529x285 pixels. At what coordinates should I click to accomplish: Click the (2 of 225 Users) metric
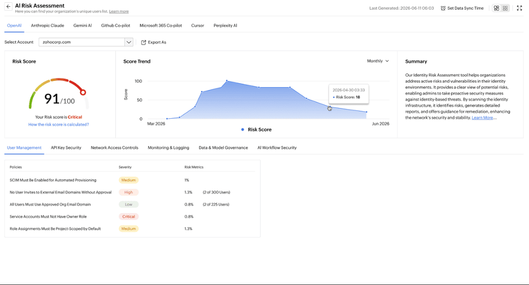(x=216, y=205)
